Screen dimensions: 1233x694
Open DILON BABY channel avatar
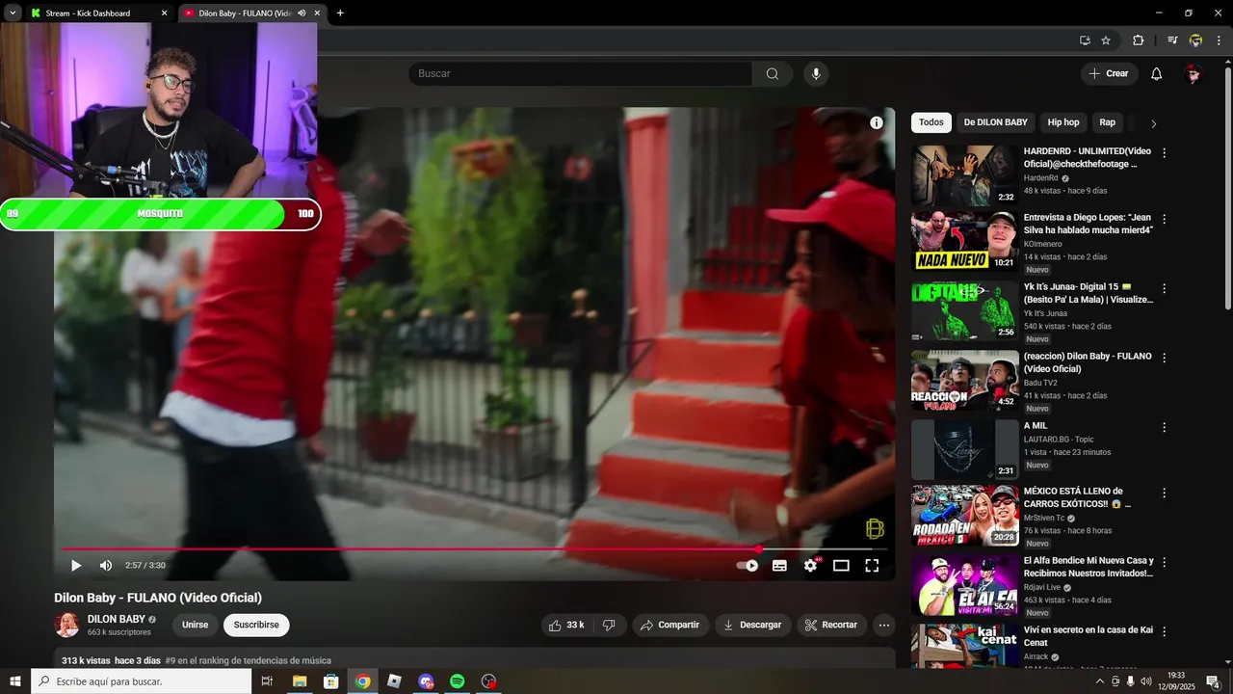(x=66, y=625)
